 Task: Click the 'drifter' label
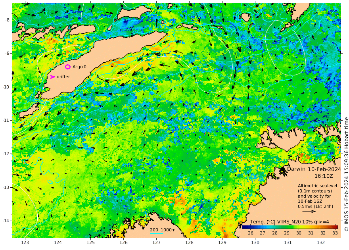63,77
